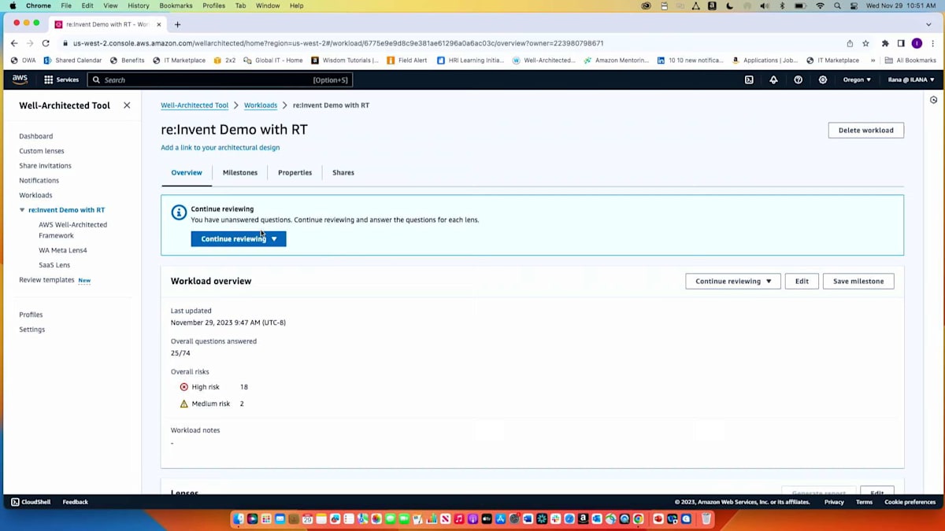Open Notifications in the sidebar
The height and width of the screenshot is (531, 945).
tap(39, 181)
